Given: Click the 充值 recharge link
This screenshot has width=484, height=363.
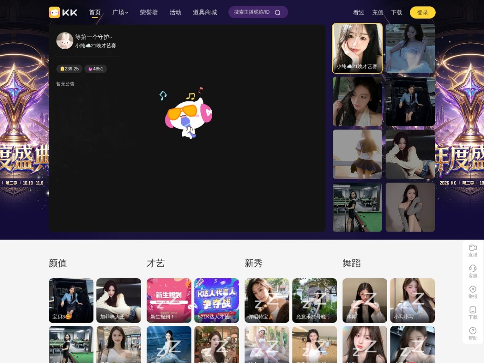Looking at the screenshot, I should (x=378, y=13).
